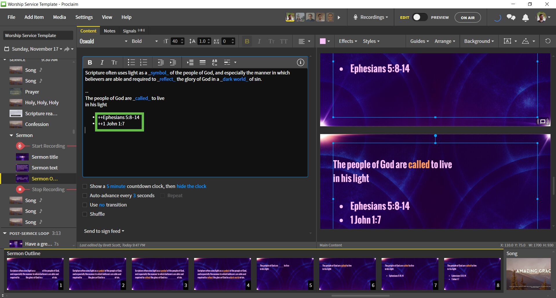The height and width of the screenshot is (298, 556).
Task: Open the Add Item menu
Action: pos(34,17)
